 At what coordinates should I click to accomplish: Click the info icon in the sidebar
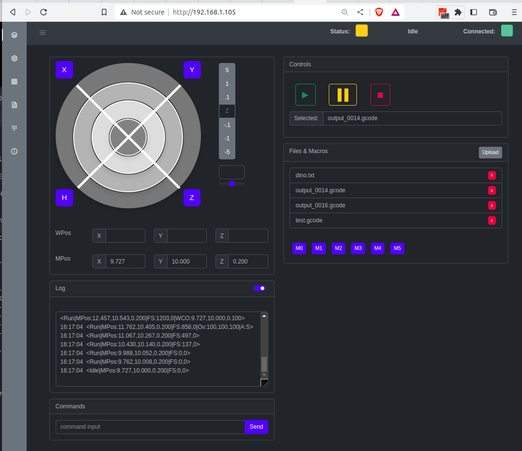point(15,151)
